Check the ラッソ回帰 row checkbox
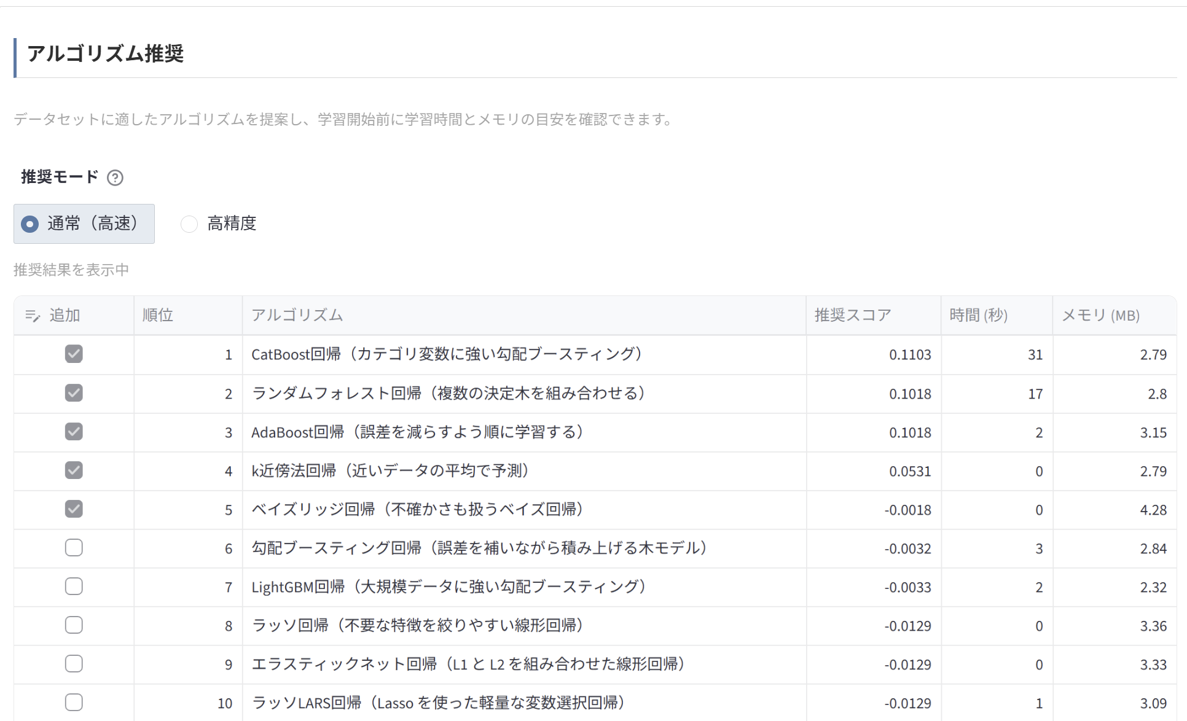The image size is (1187, 721). [x=74, y=625]
